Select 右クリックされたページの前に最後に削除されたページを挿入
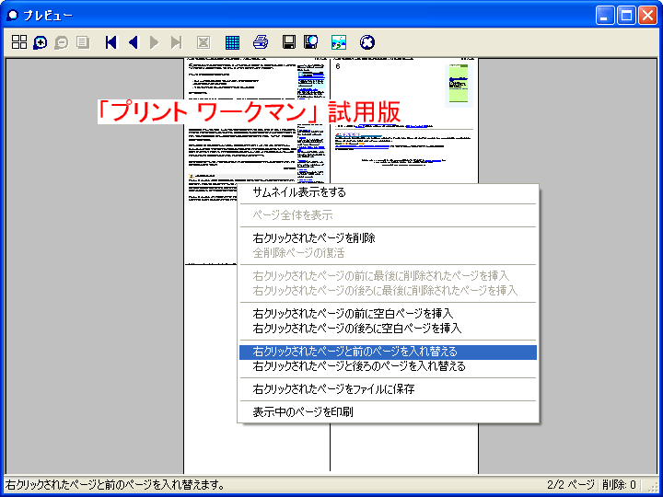Screen dimensions: 663x497 (x=389, y=275)
